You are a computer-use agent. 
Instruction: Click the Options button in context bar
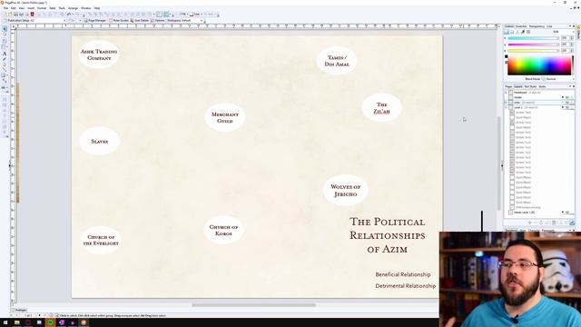click(158, 20)
